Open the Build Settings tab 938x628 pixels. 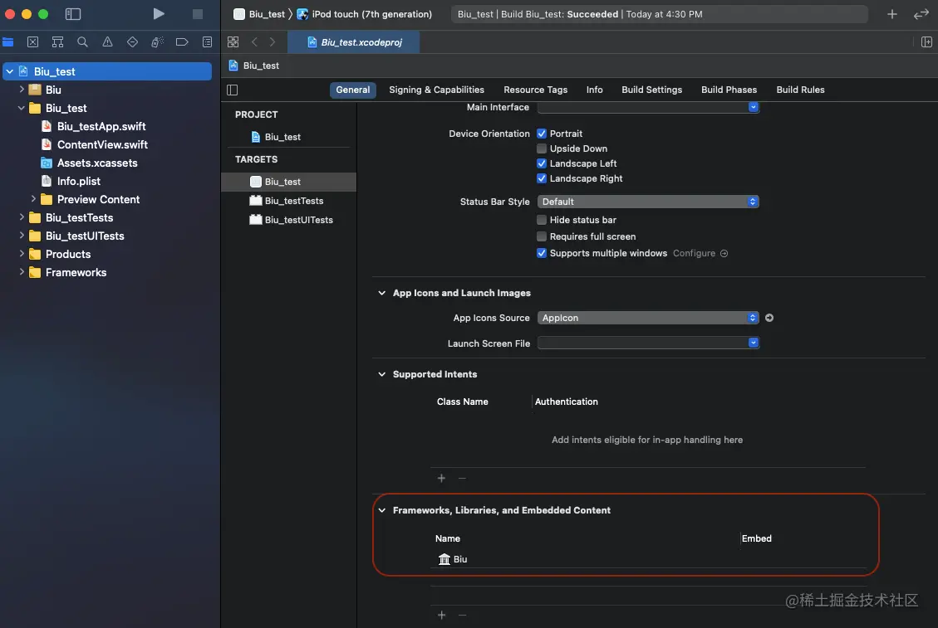651,90
